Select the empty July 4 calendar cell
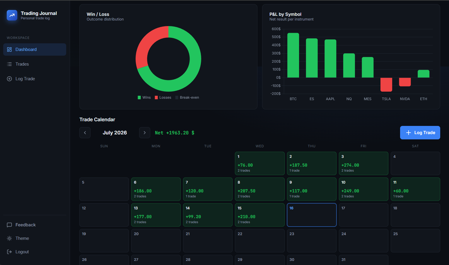 [415, 163]
